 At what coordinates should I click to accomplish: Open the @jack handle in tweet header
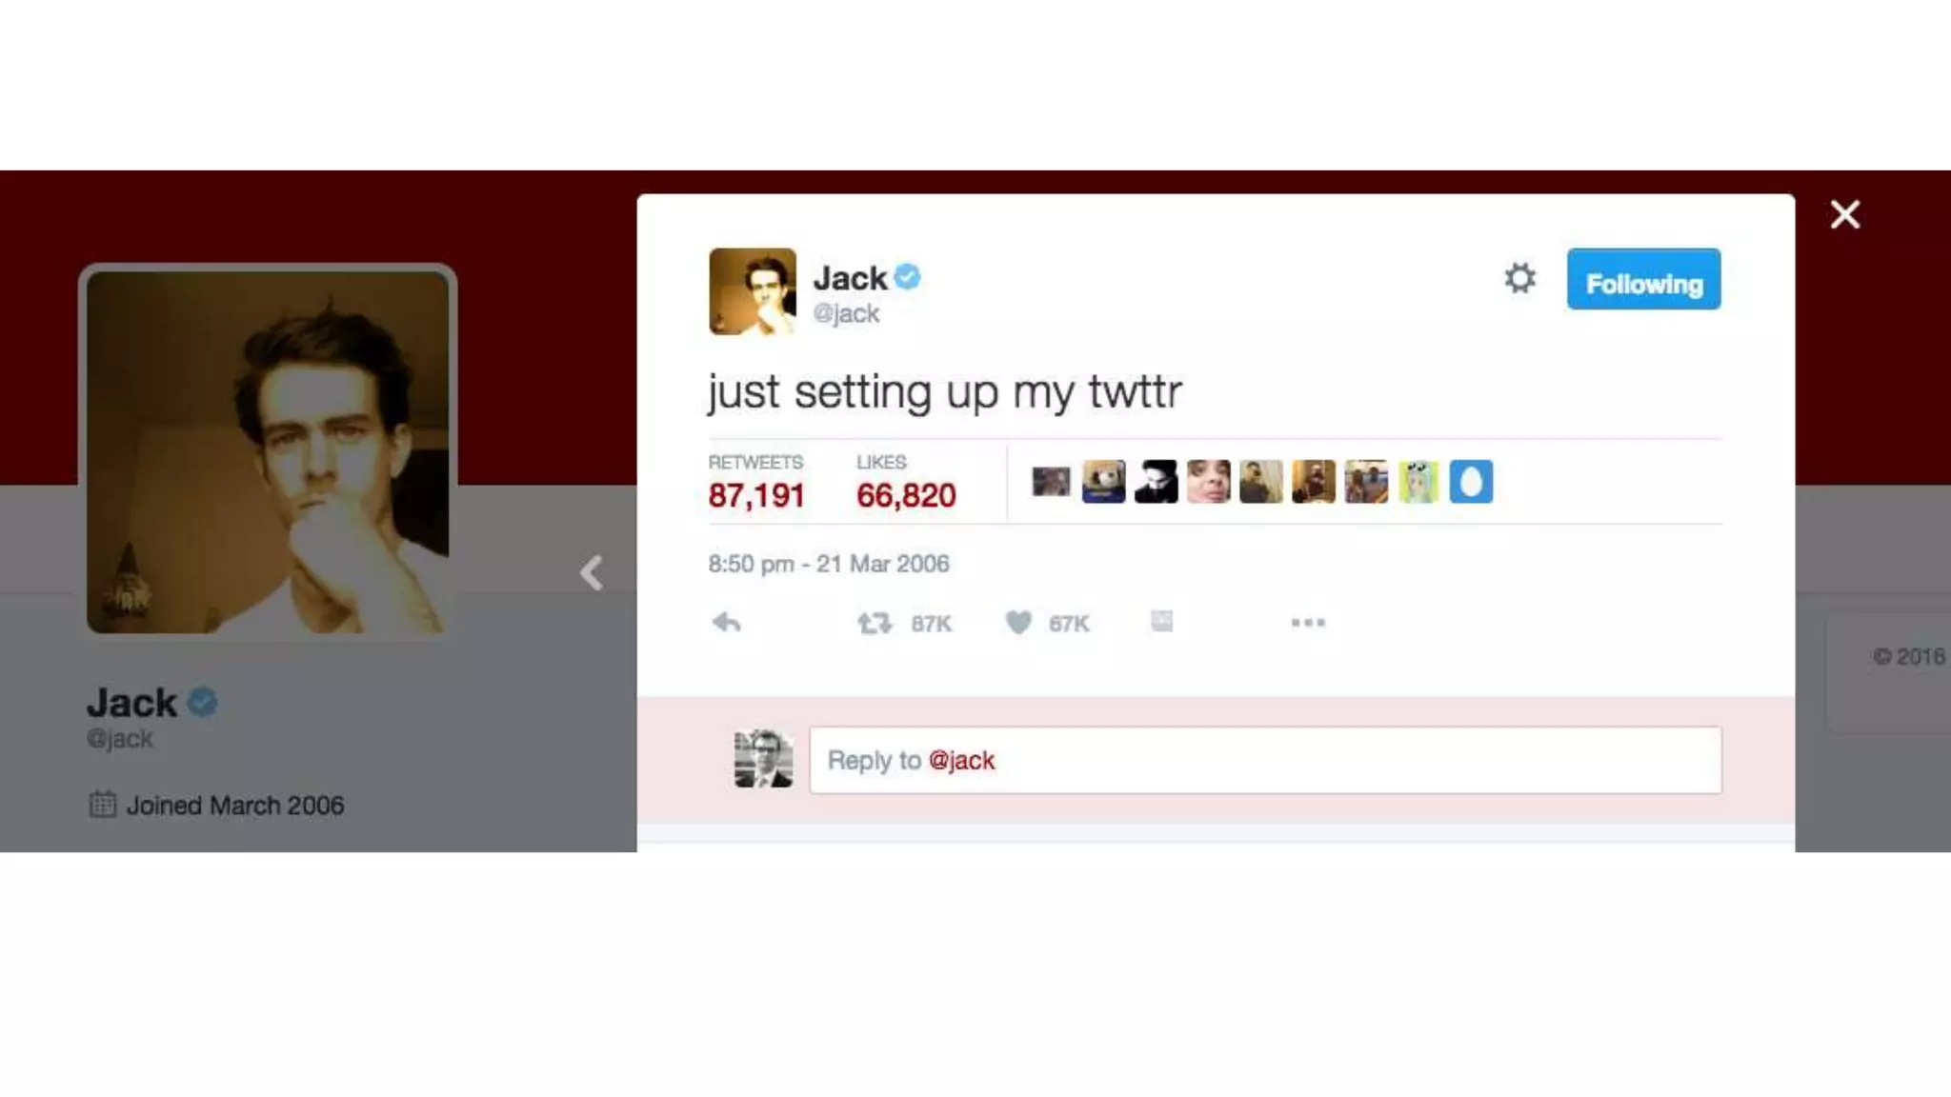846,313
